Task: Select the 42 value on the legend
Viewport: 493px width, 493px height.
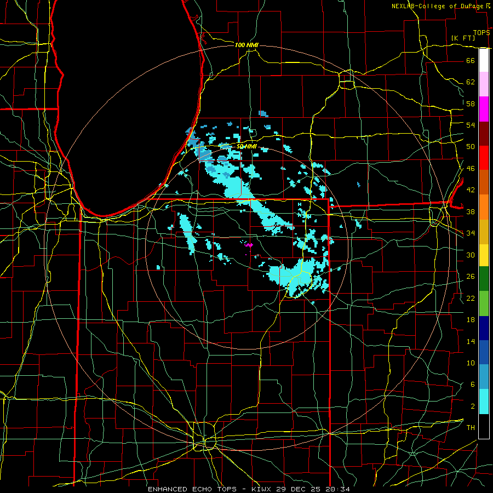Action: click(x=471, y=190)
